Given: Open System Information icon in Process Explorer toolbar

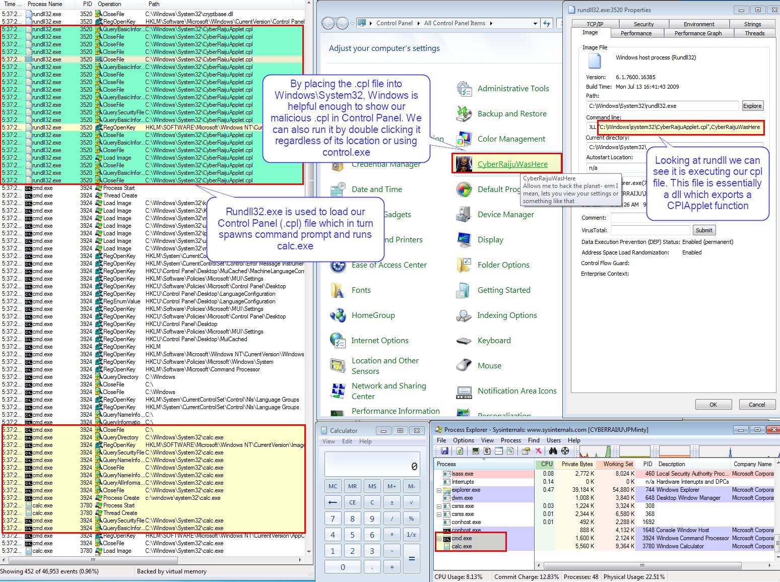Looking at the screenshot, I should (x=476, y=450).
